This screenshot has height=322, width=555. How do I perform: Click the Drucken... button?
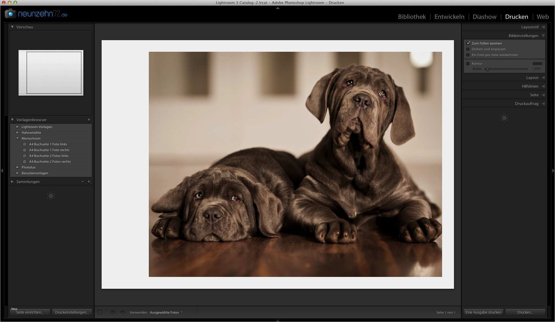[x=525, y=312]
